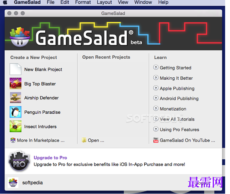
Task: Open the Help menu
Action: [163, 2]
